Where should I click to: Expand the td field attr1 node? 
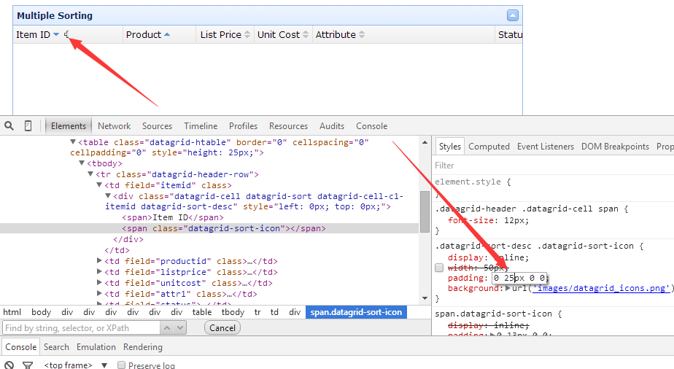tap(99, 293)
